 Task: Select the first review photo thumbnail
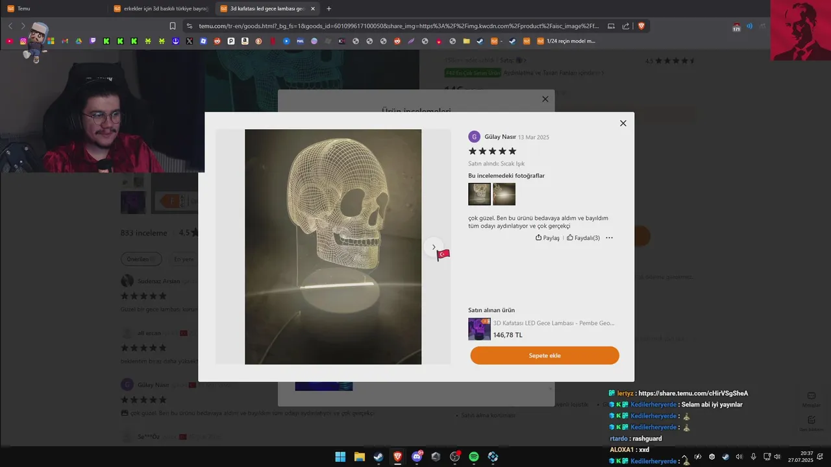(479, 194)
